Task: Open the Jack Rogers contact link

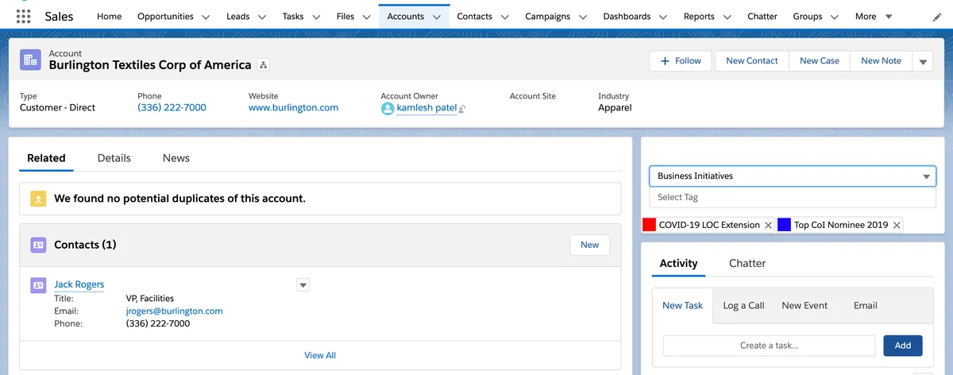Action: (79, 284)
